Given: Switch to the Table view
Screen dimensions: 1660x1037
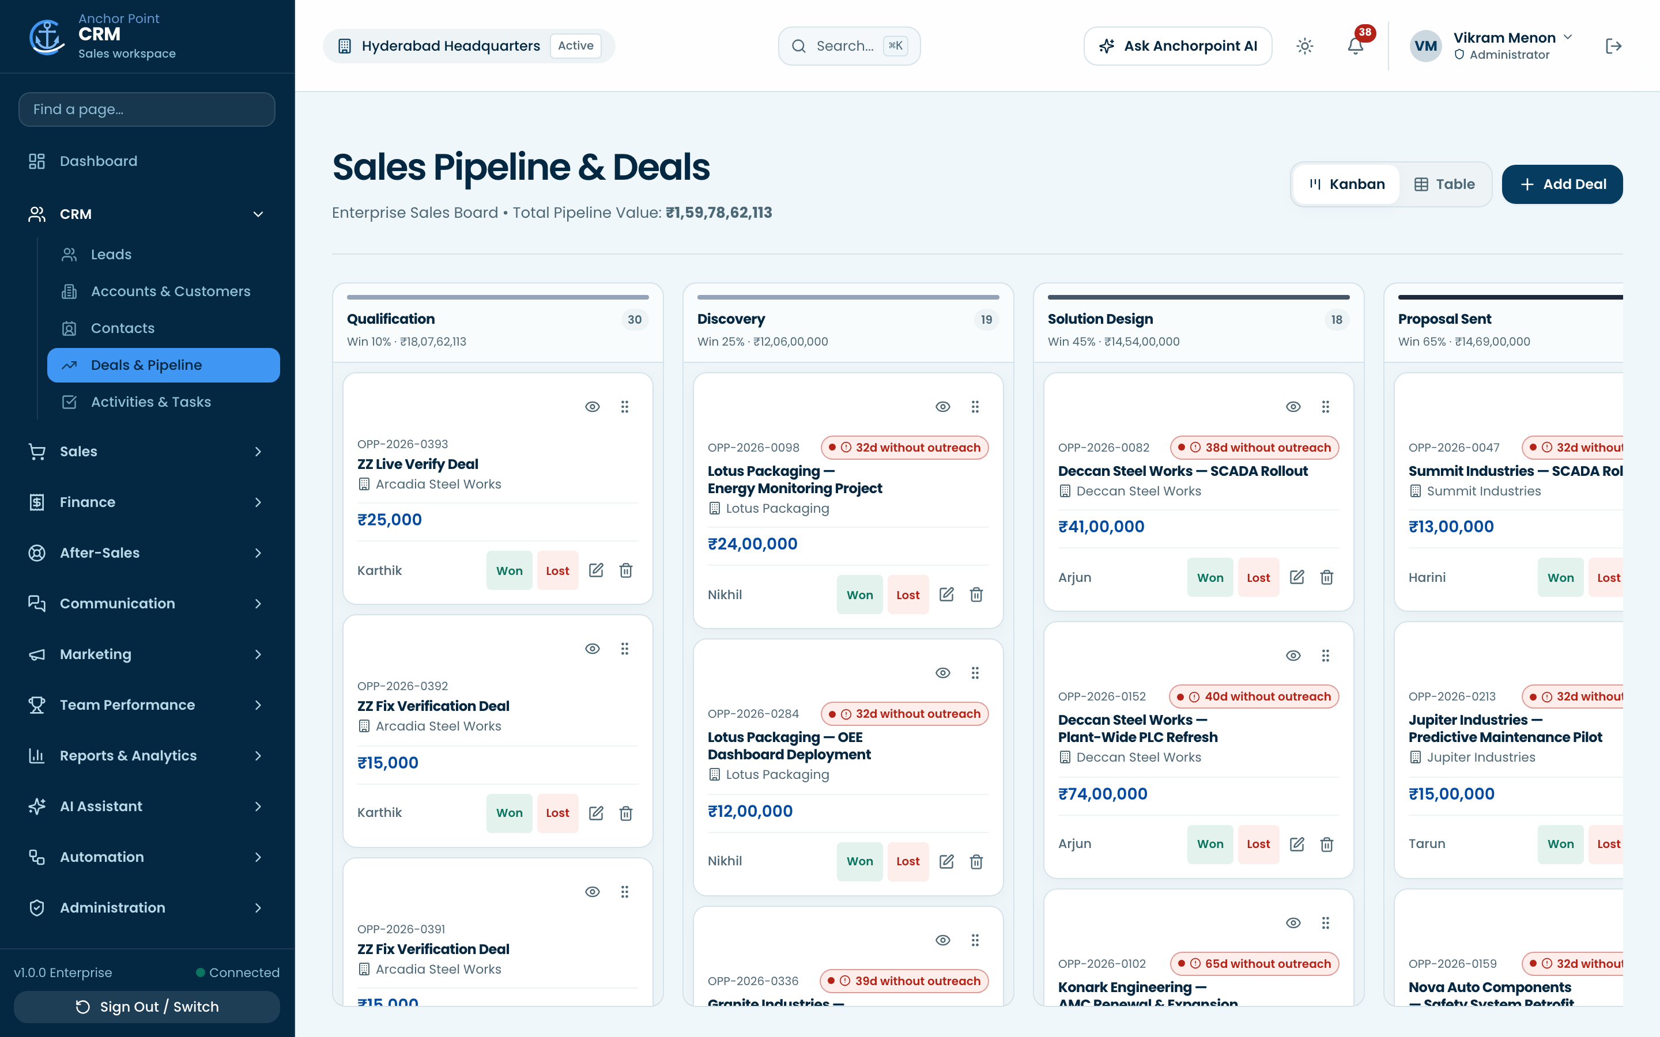Looking at the screenshot, I should (x=1444, y=184).
